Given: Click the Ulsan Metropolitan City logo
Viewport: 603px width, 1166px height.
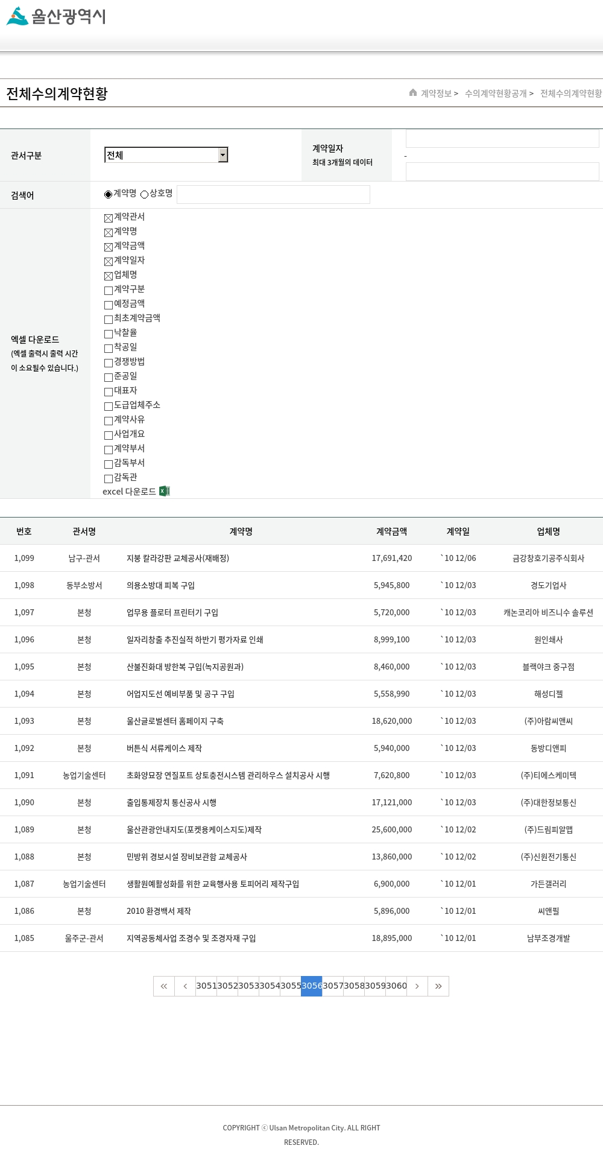Looking at the screenshot, I should tap(56, 16).
